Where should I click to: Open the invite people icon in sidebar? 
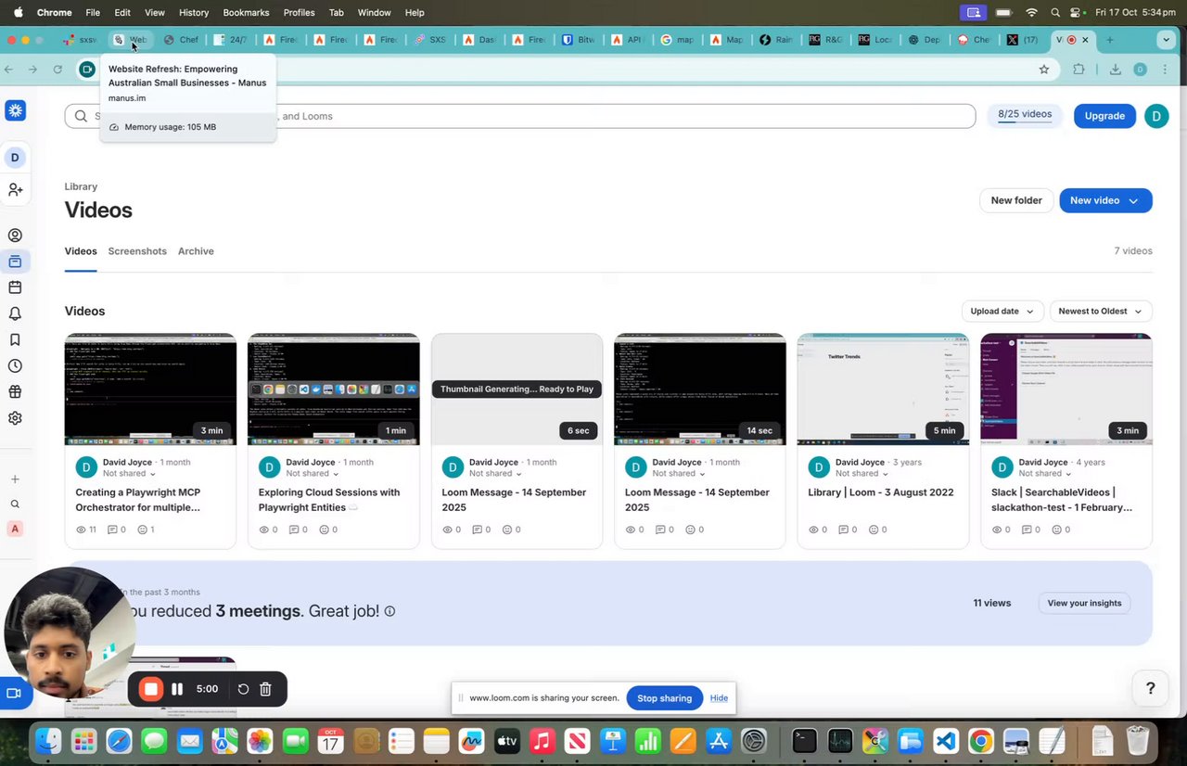click(x=15, y=189)
